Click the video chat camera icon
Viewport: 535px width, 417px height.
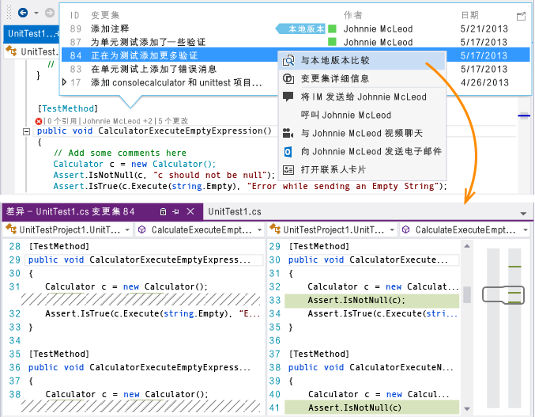(x=289, y=133)
